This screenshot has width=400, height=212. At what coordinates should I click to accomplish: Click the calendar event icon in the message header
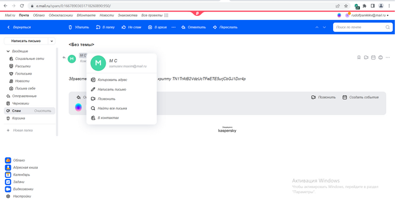(373, 58)
